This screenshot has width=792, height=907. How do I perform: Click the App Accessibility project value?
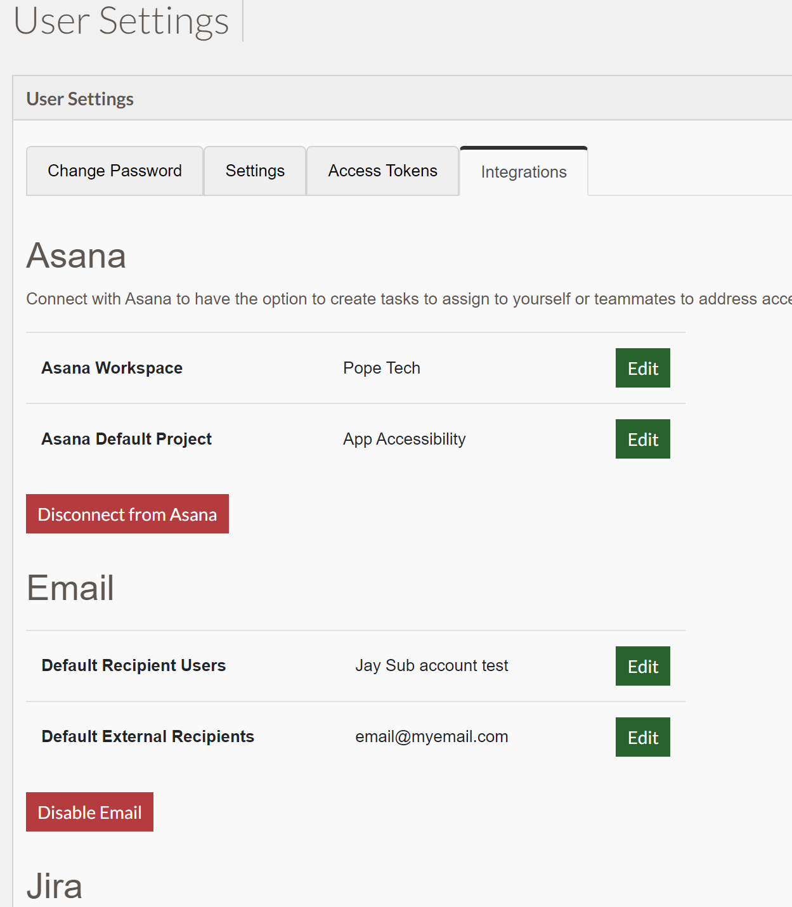pyautogui.click(x=405, y=439)
